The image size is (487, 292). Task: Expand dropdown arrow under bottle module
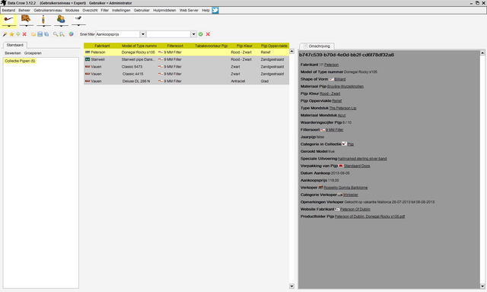tap(43, 25)
